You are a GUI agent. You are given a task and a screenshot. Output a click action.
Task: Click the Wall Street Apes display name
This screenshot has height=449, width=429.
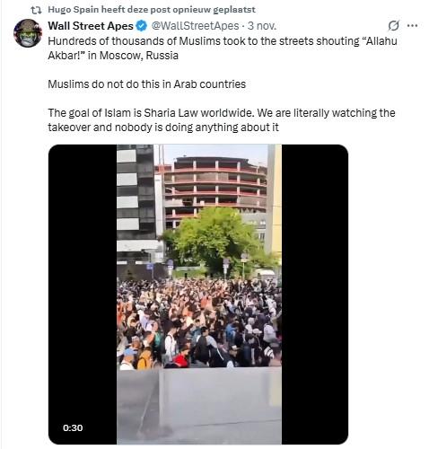(x=91, y=26)
